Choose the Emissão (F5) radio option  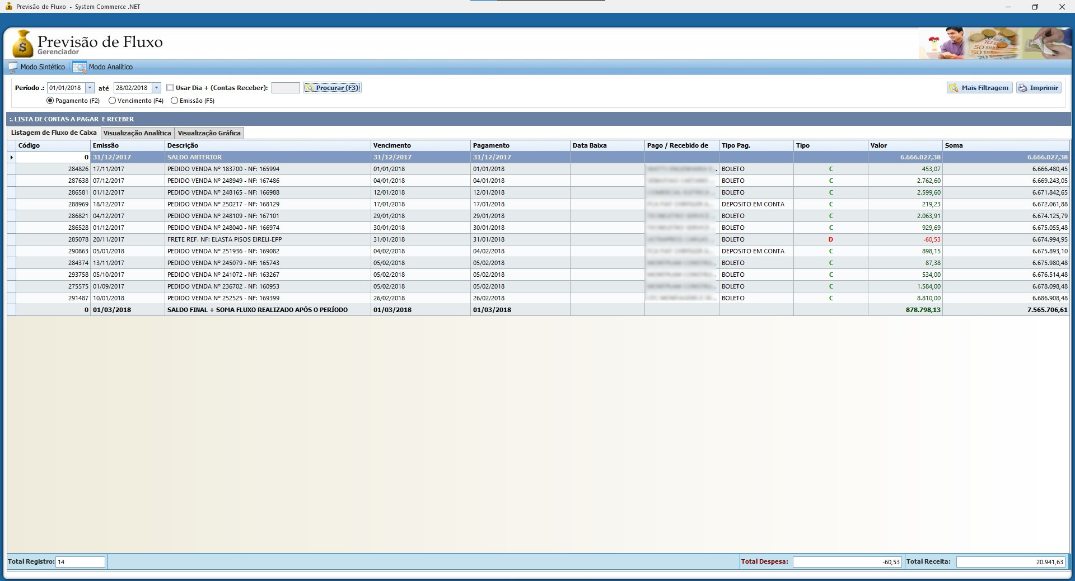click(175, 101)
